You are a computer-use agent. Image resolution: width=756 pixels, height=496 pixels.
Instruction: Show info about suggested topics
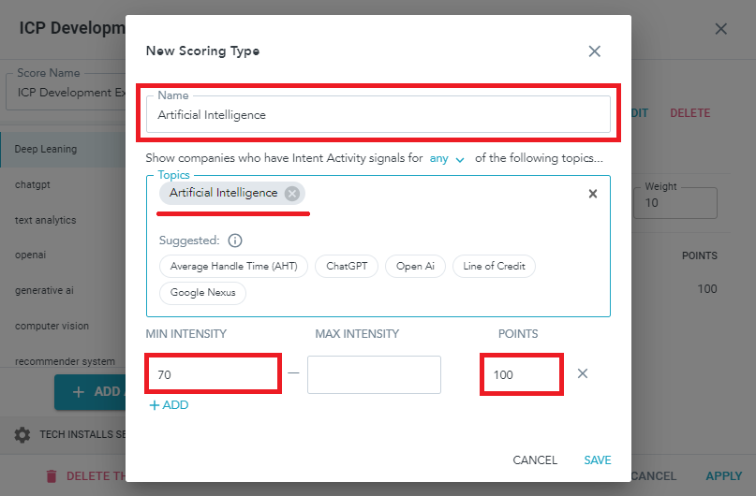(235, 241)
